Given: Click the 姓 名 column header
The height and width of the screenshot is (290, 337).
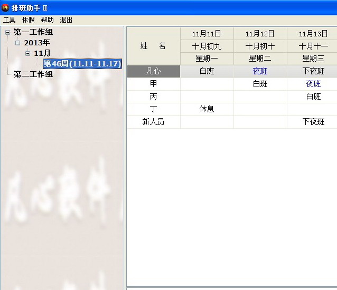Looking at the screenshot, I should 154,46.
